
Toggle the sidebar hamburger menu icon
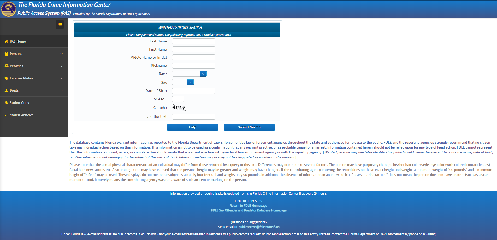click(x=60, y=24)
